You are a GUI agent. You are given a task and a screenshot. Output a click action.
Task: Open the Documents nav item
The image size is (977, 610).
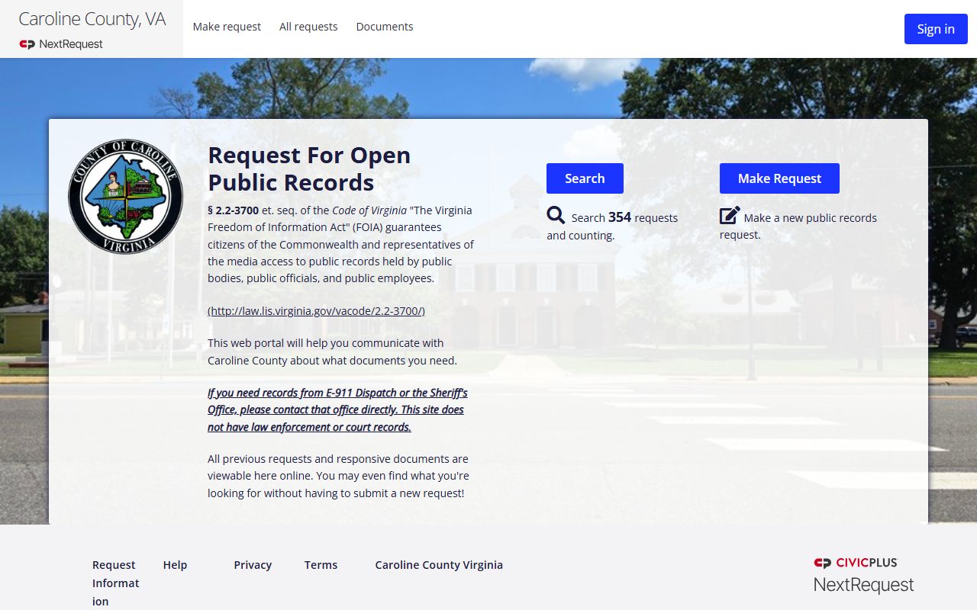(x=385, y=27)
